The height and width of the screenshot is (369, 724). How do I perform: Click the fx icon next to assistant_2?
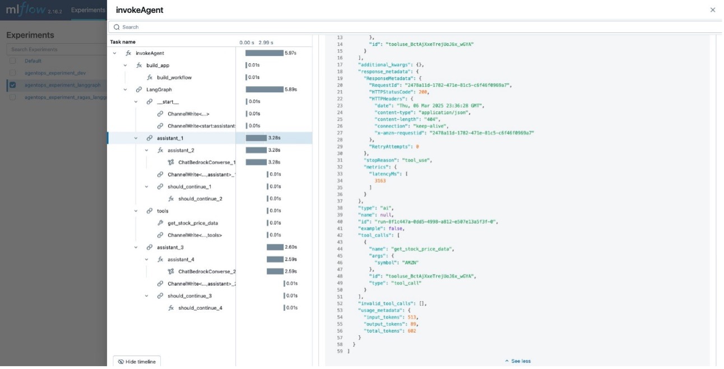click(160, 150)
